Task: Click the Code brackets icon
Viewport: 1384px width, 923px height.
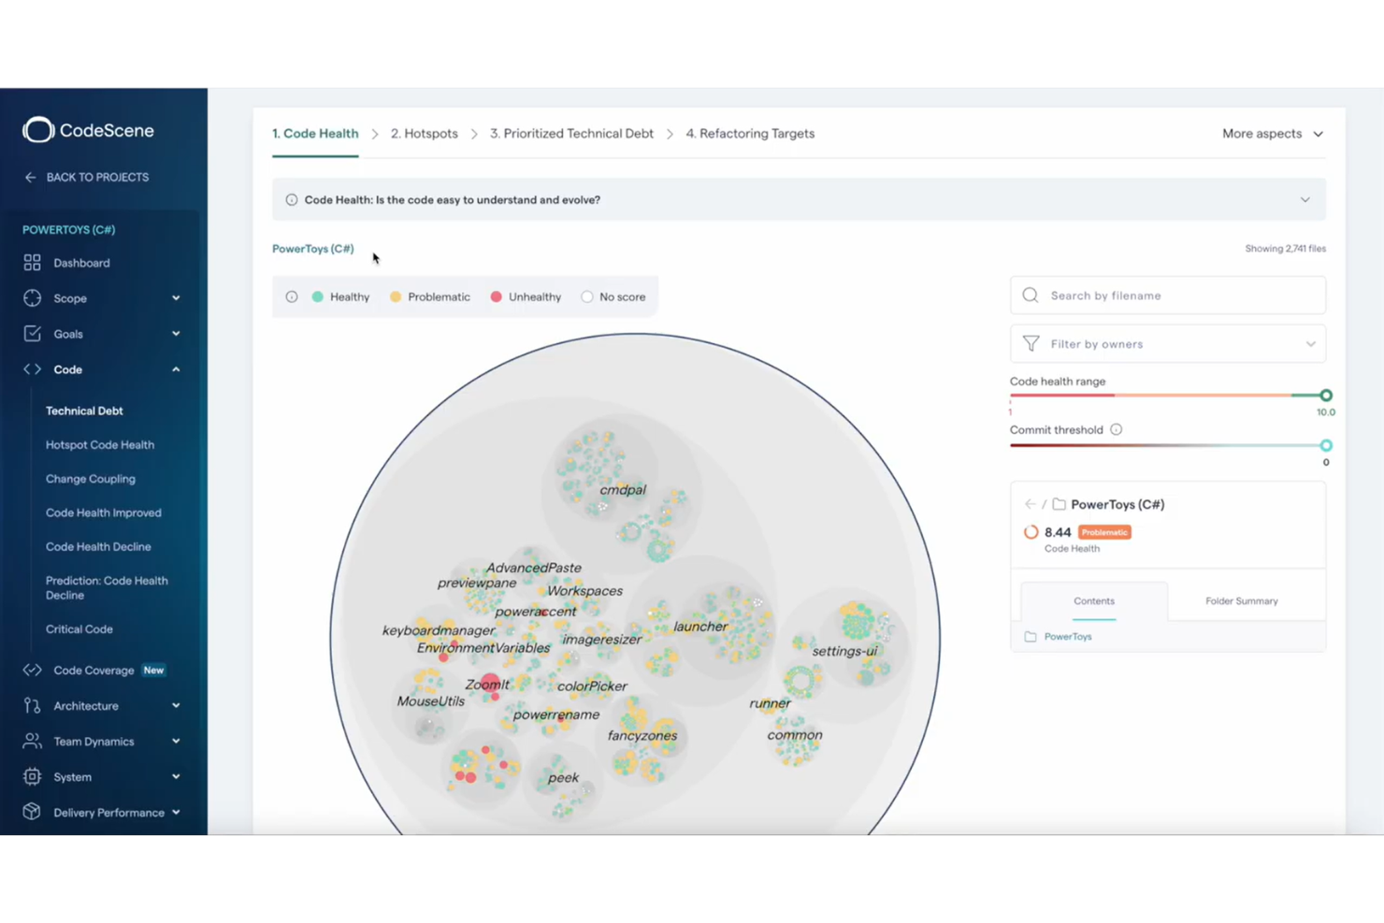Action: (32, 369)
